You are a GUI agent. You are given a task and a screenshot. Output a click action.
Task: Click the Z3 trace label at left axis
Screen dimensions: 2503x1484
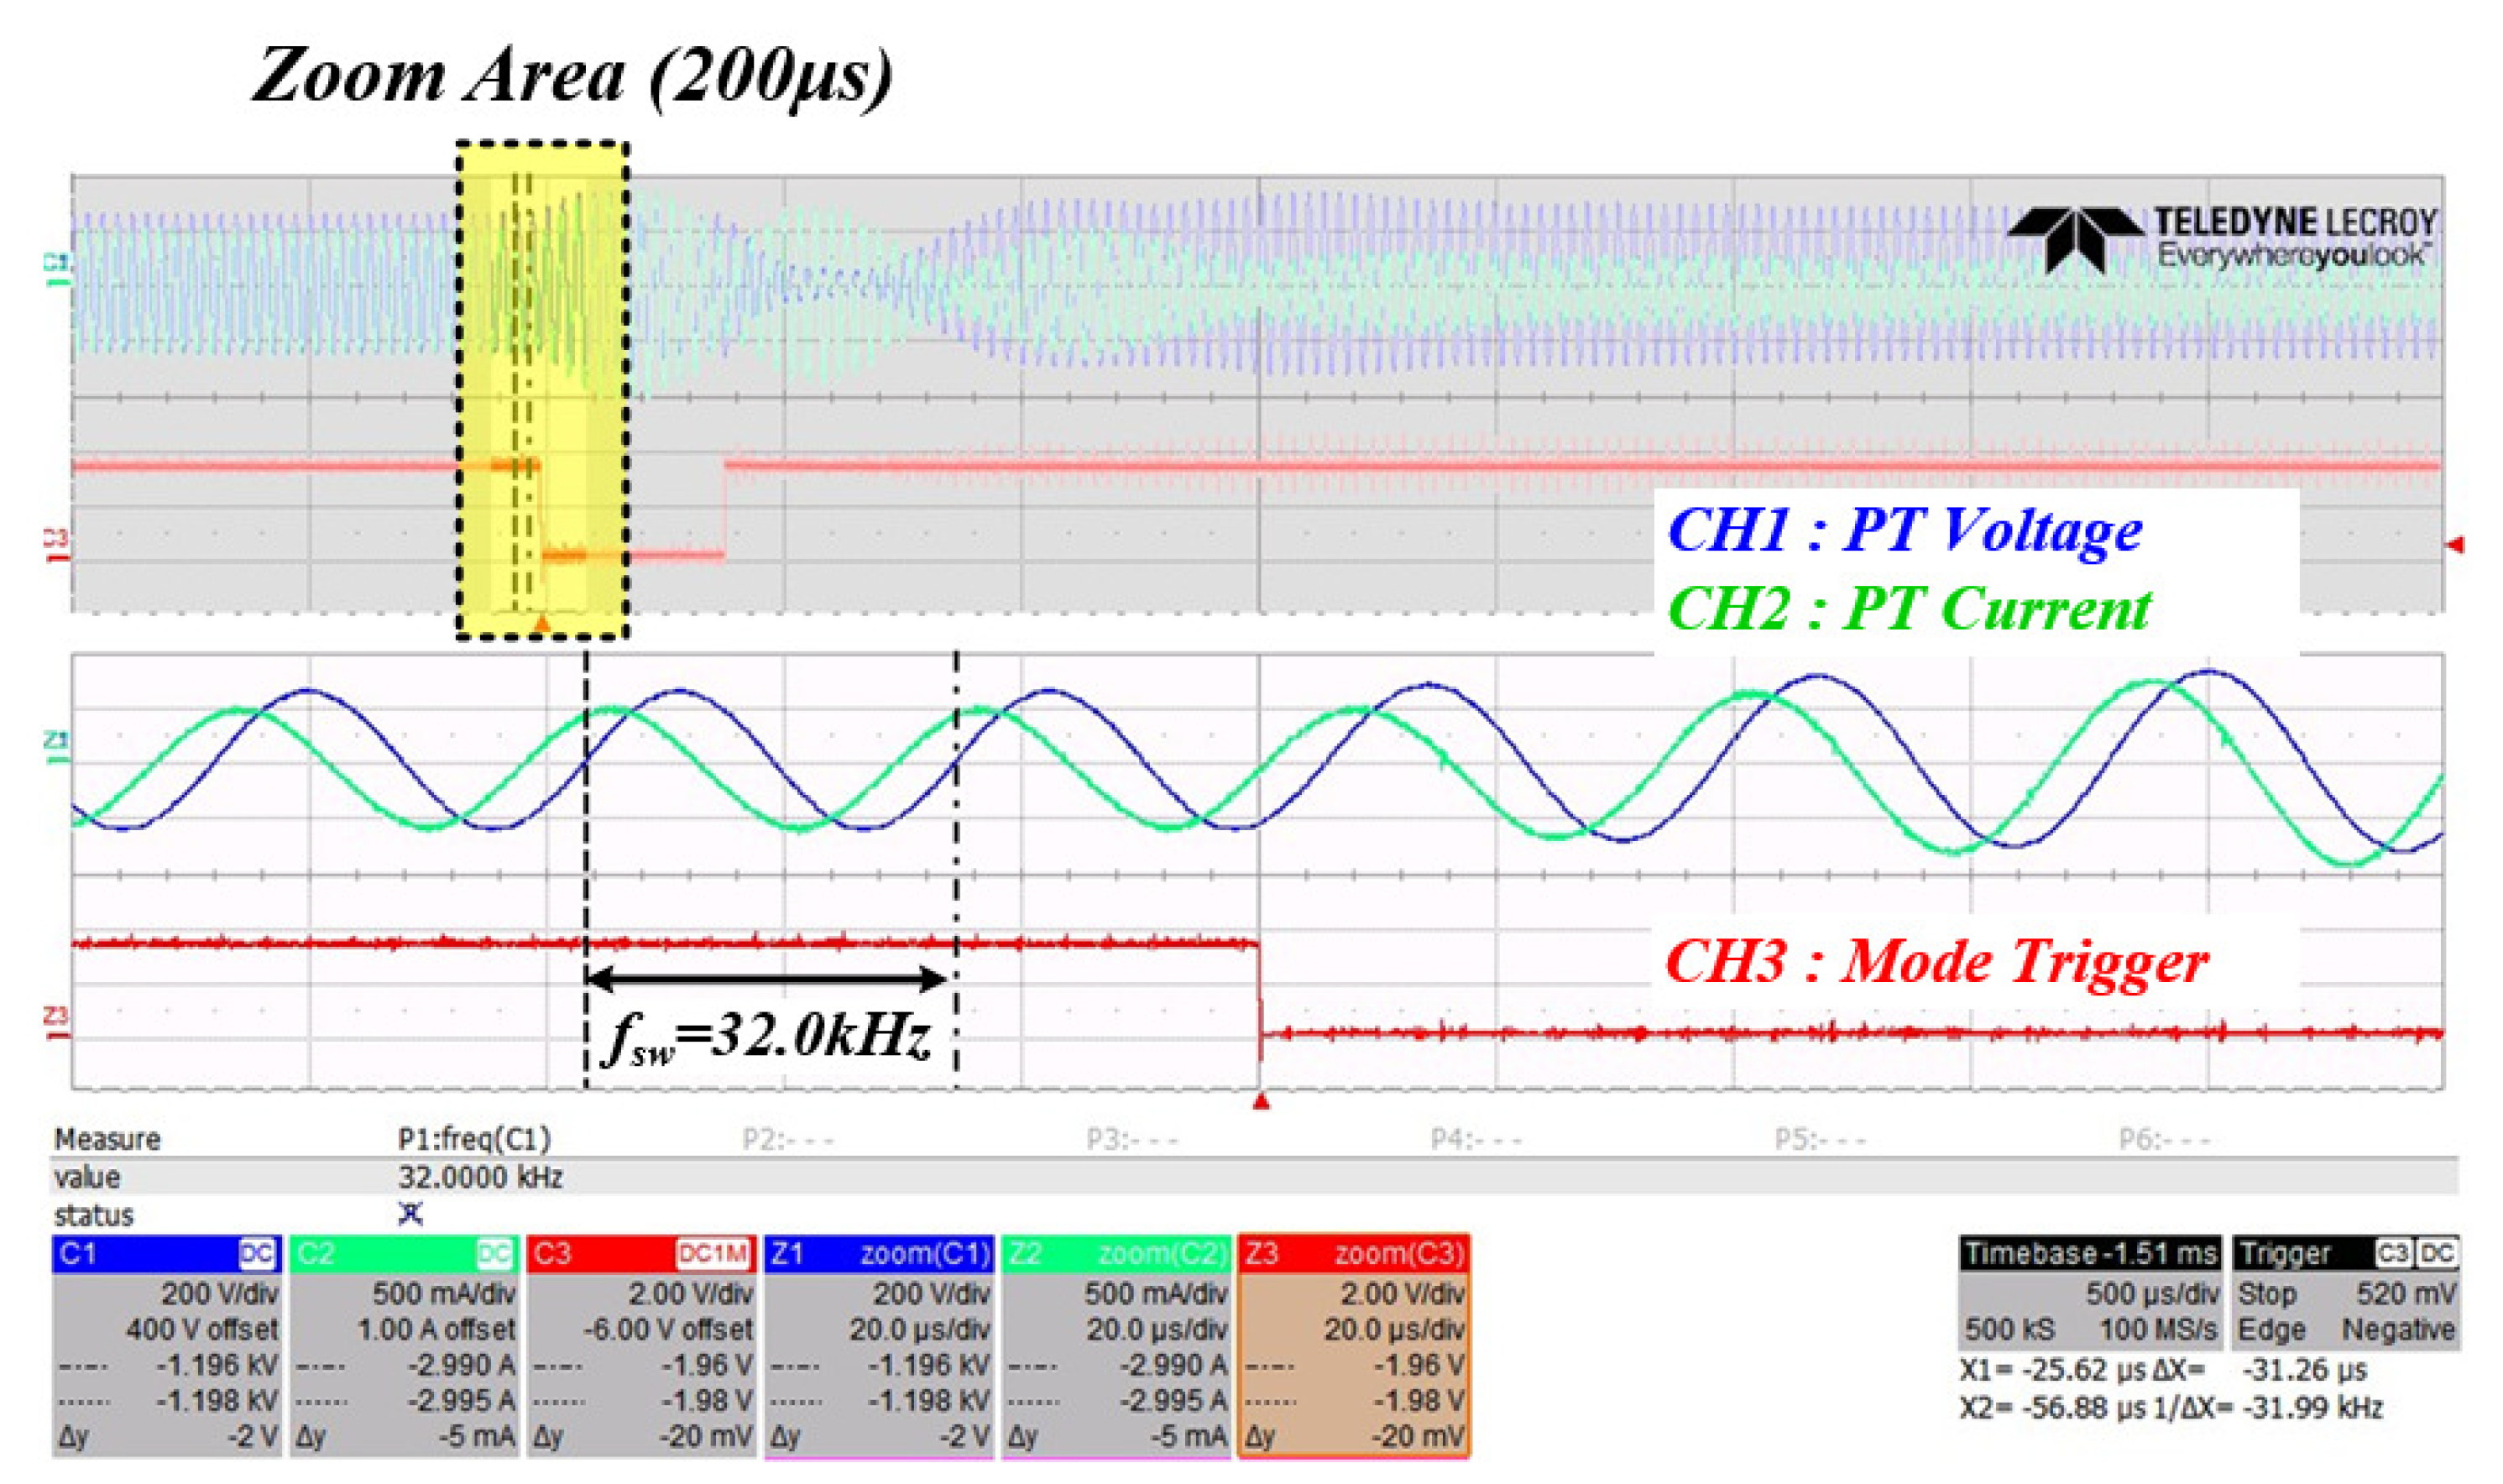pyautogui.click(x=55, y=1017)
